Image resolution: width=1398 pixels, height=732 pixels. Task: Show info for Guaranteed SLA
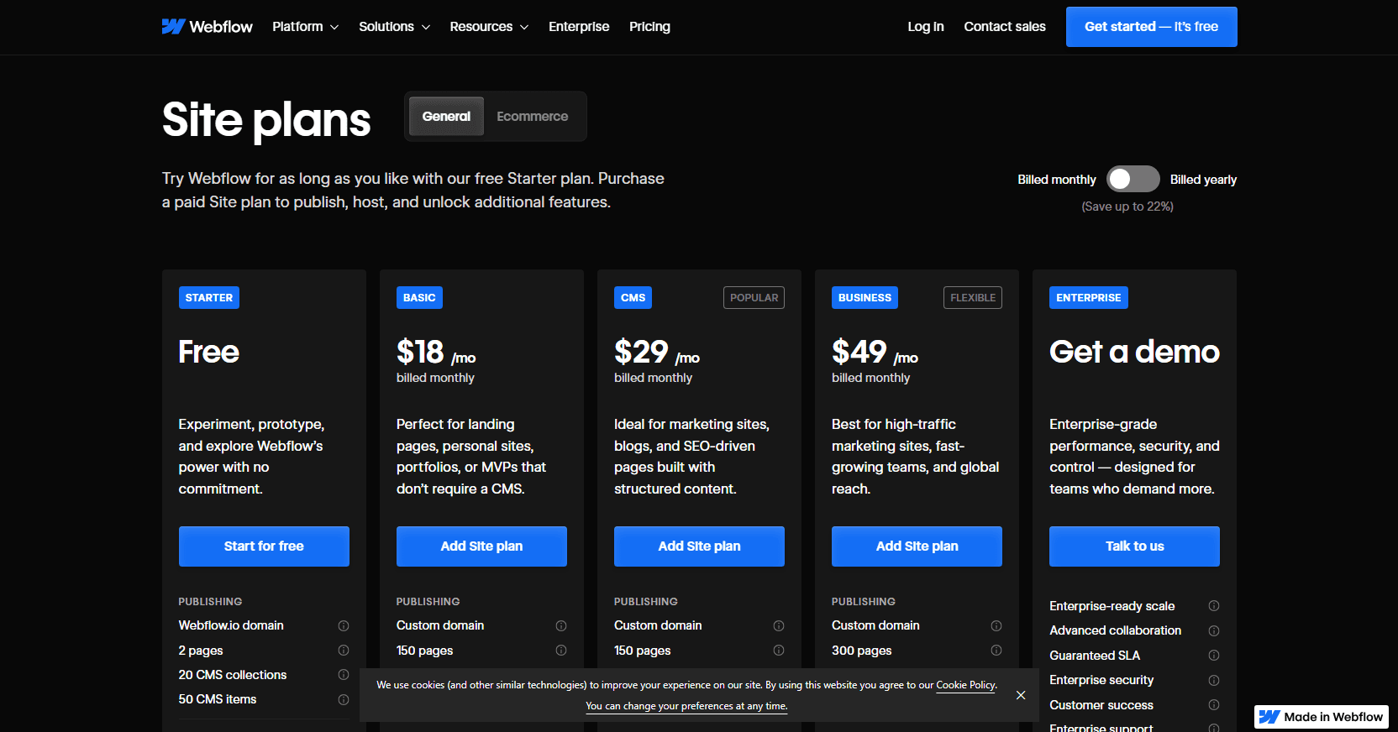(1214, 655)
